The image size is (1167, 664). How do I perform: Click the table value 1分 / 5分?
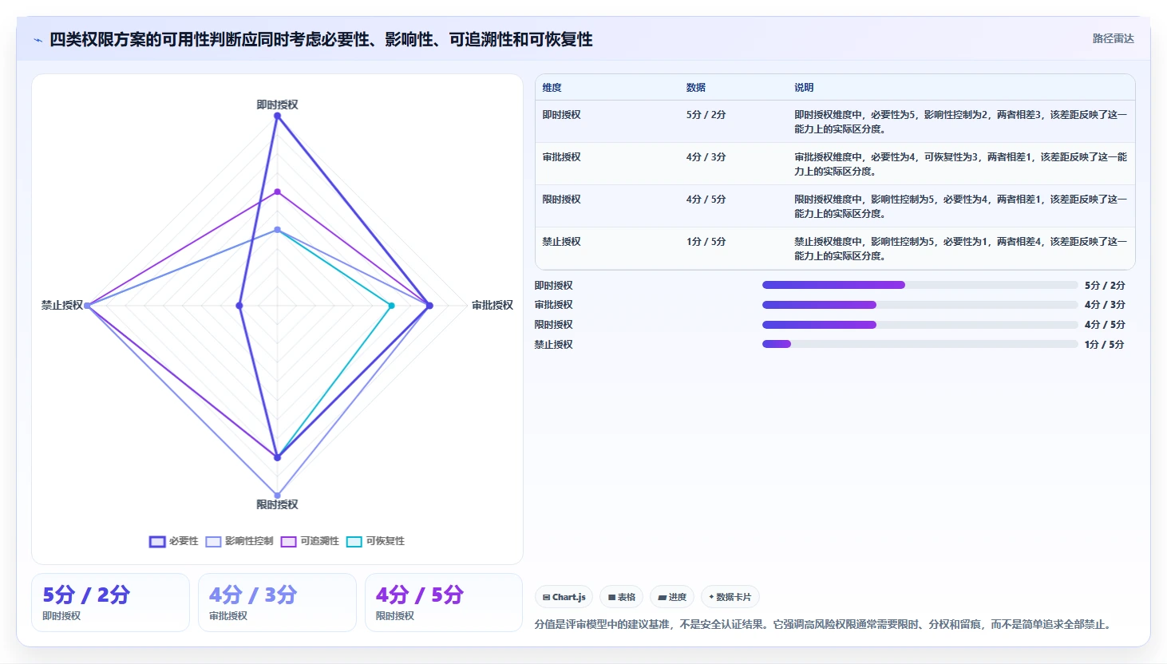pyautogui.click(x=706, y=242)
